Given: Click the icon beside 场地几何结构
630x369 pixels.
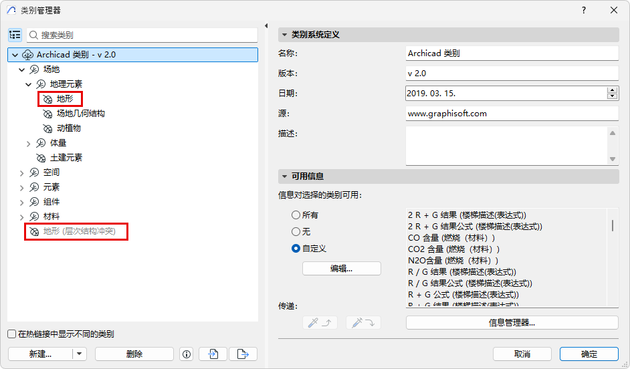Looking at the screenshot, I should [x=47, y=114].
